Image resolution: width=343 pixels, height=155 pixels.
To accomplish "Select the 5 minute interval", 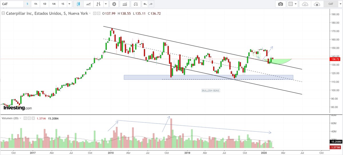I will click(x=27, y=4).
